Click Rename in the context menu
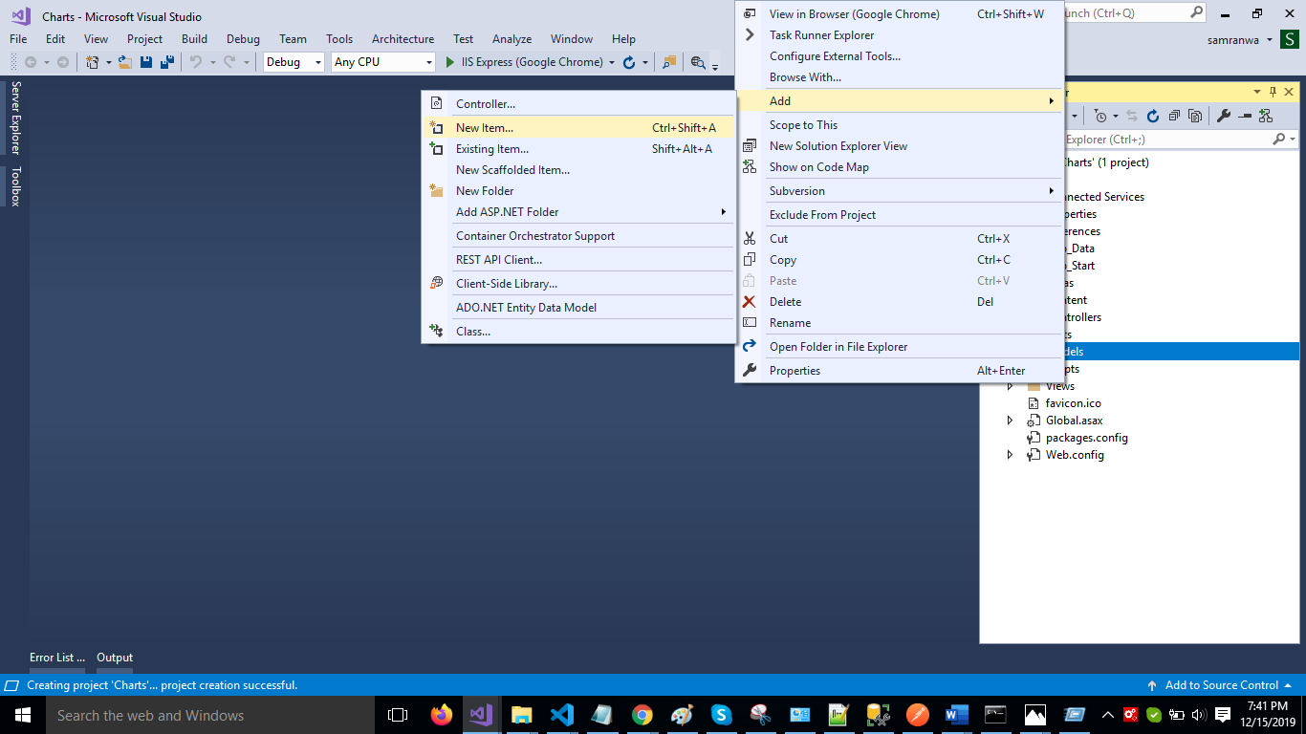 pyautogui.click(x=790, y=323)
